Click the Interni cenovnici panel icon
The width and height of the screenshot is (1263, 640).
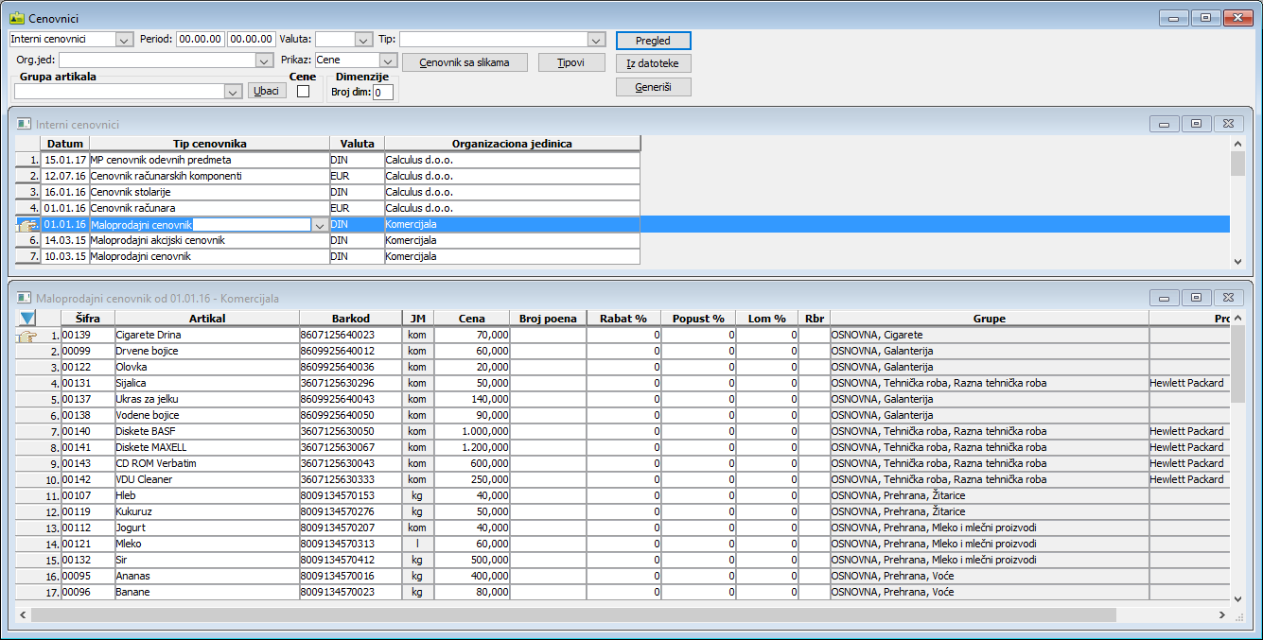(x=25, y=124)
